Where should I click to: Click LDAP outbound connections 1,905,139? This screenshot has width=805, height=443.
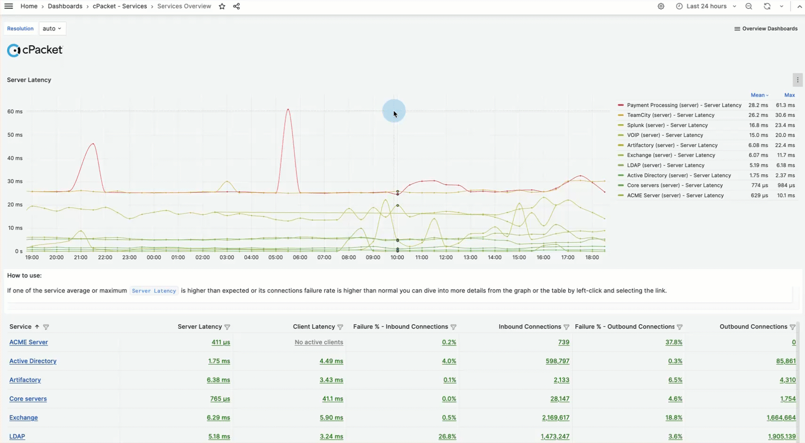[781, 436]
